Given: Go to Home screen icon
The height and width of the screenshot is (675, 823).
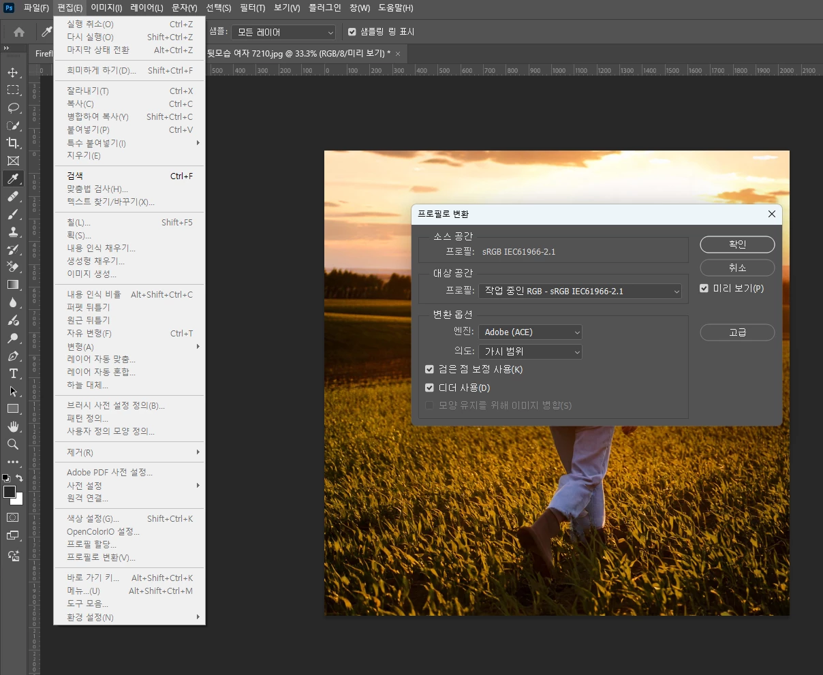Looking at the screenshot, I should (19, 32).
